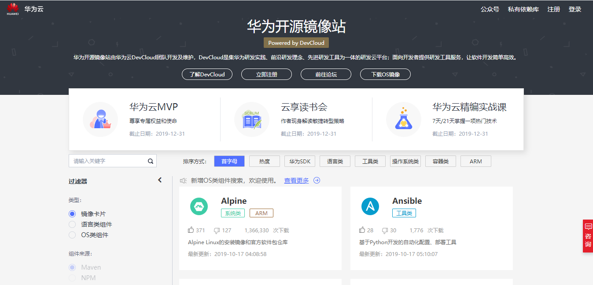Open the 华为云MVP promo title
The image size is (593, 285).
(x=154, y=107)
